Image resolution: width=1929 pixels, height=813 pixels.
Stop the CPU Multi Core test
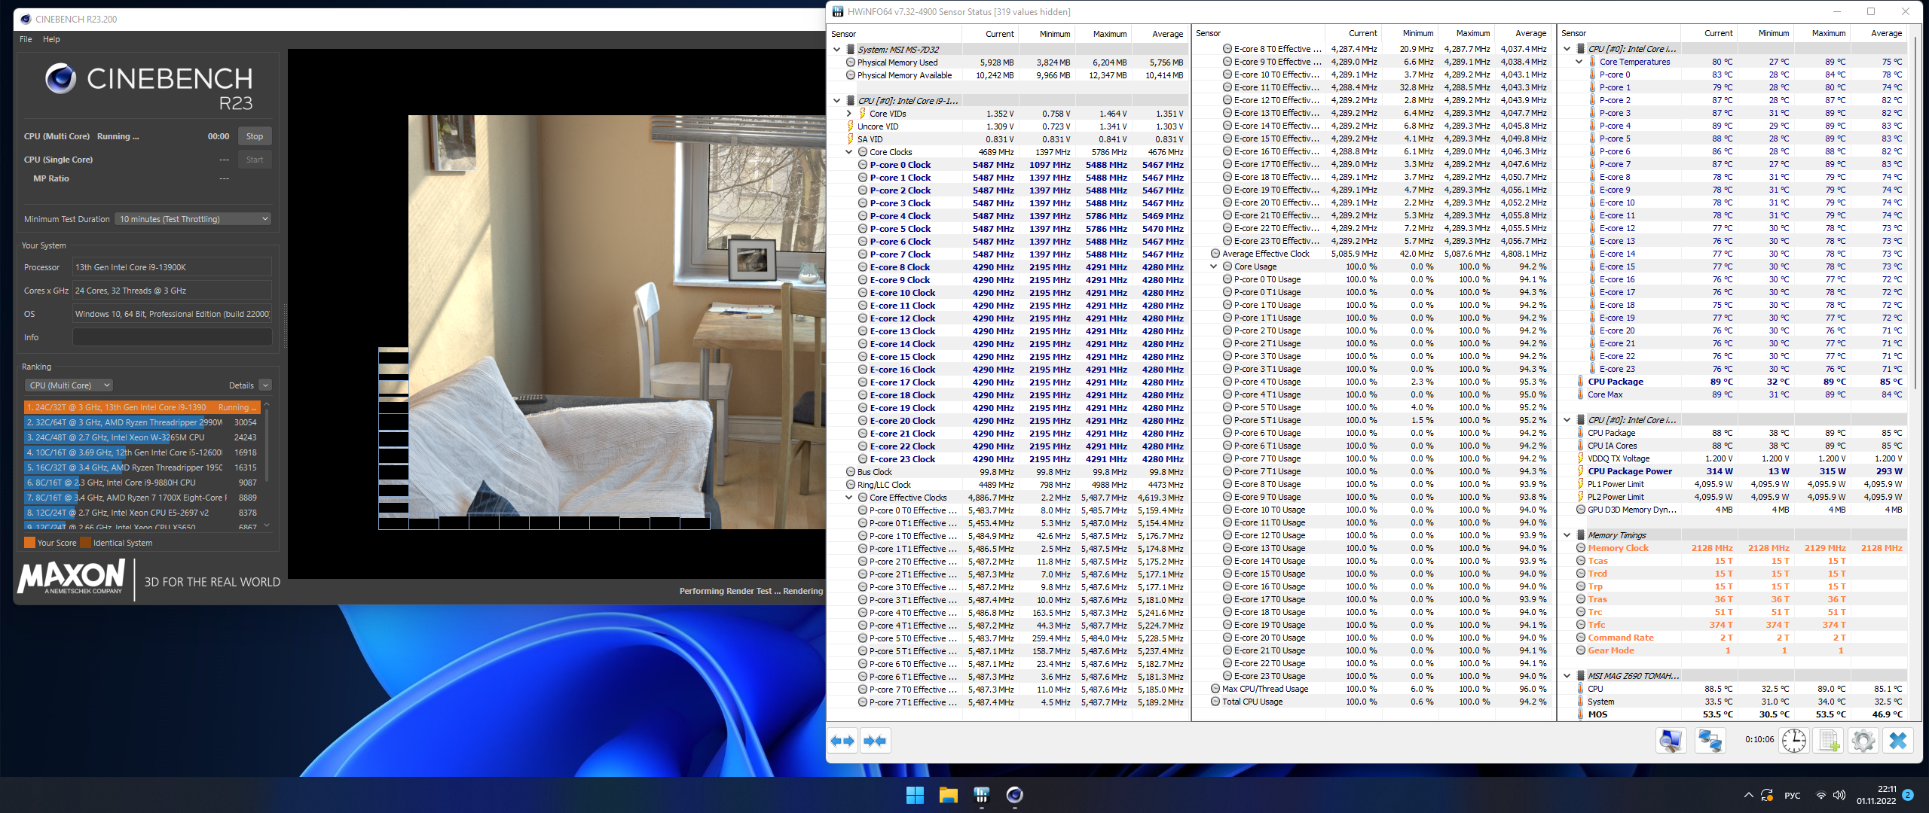[x=255, y=136]
